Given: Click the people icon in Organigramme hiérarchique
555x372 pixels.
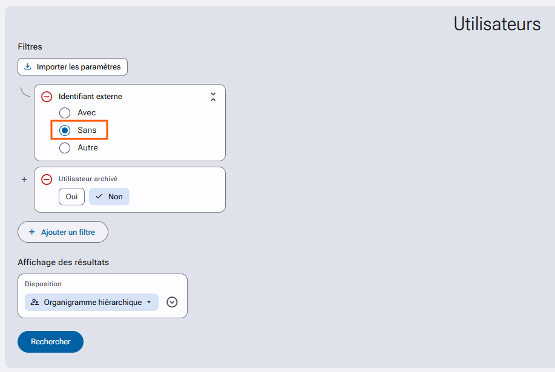Looking at the screenshot, I should point(34,302).
